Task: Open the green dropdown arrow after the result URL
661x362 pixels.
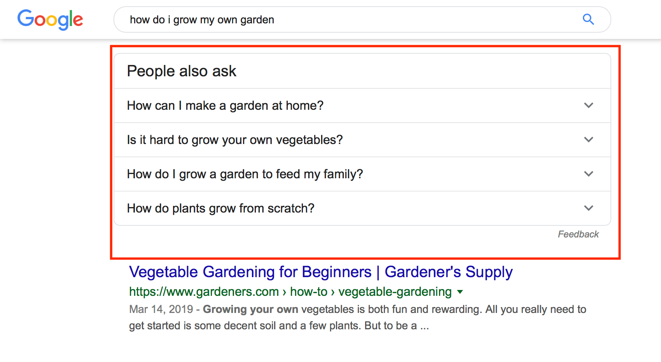Action: point(460,292)
